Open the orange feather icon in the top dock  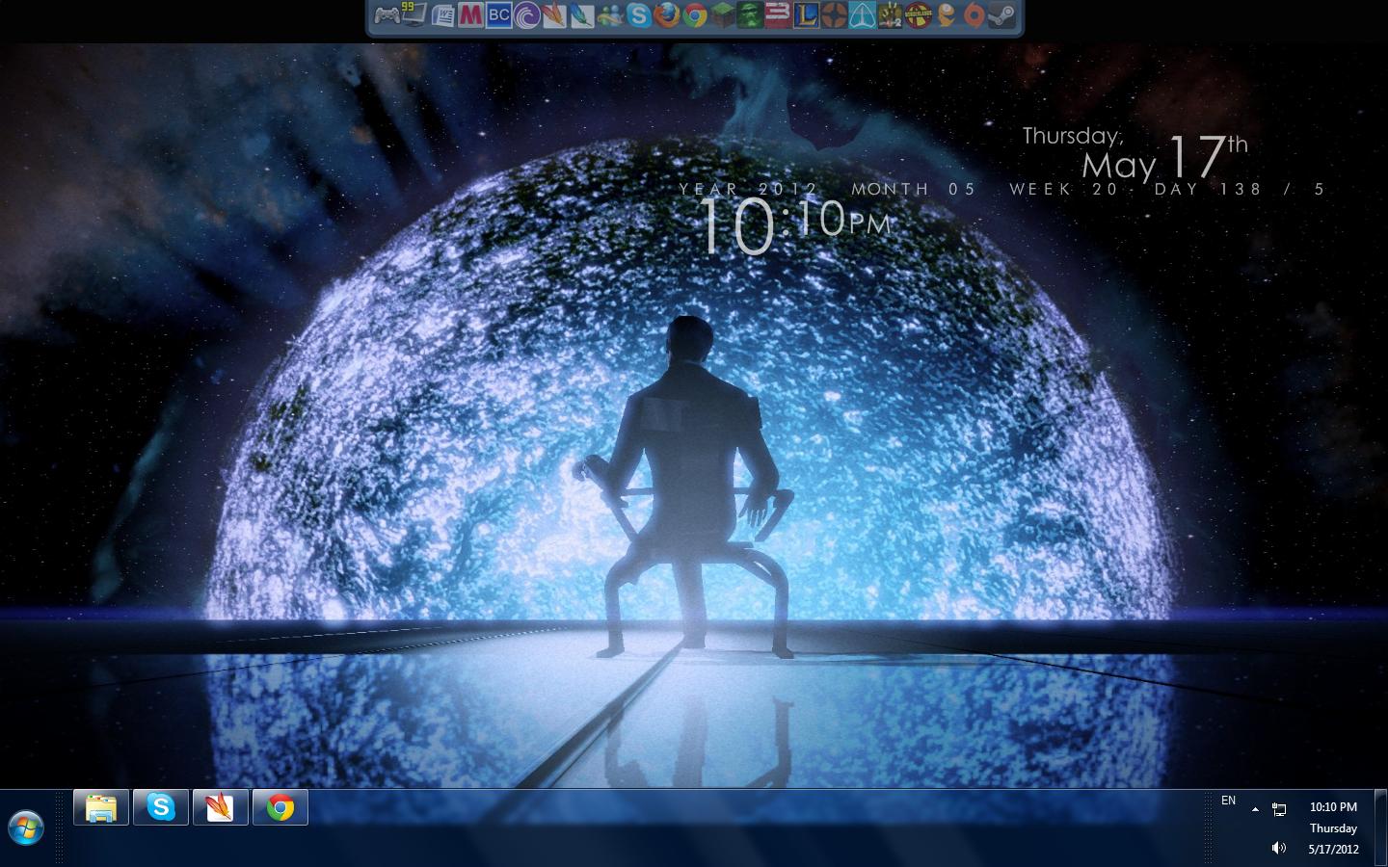554,15
